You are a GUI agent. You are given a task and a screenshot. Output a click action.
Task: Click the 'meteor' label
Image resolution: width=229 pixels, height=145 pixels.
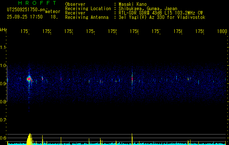click(53, 12)
